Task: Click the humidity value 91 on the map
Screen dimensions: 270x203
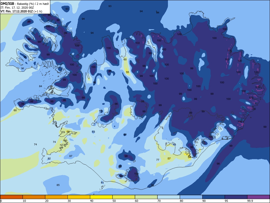Action: [23, 68]
